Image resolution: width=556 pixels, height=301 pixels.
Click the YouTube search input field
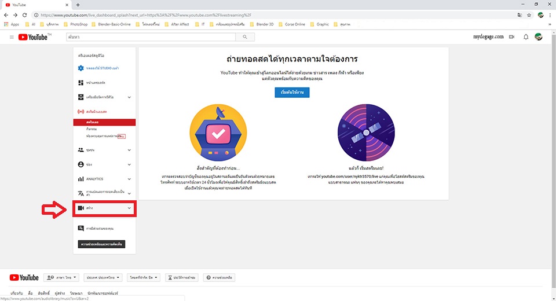click(x=151, y=37)
